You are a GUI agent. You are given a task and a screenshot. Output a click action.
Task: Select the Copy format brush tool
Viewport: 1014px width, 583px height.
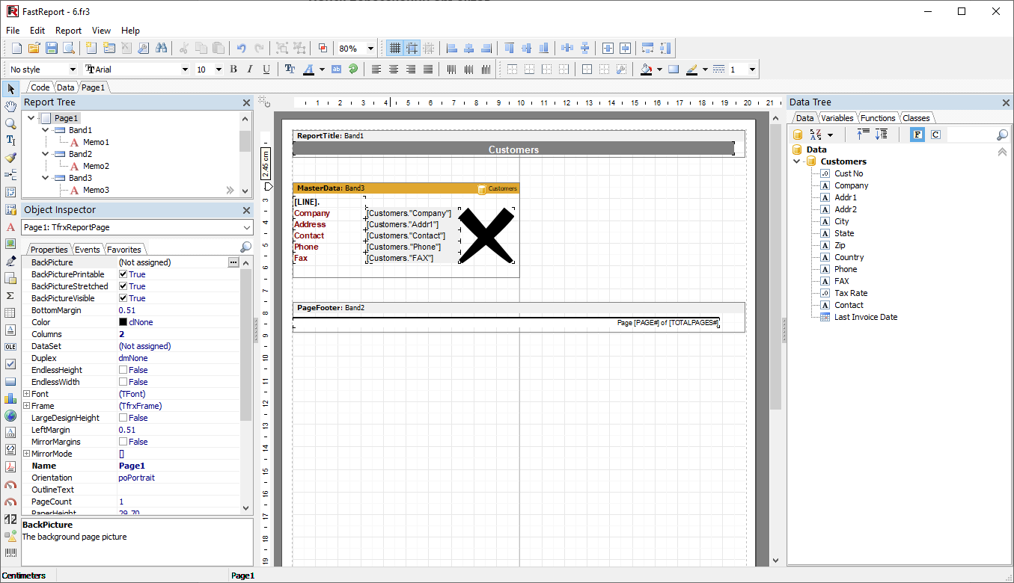(10, 158)
